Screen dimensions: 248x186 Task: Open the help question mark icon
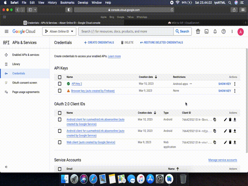point(224,31)
